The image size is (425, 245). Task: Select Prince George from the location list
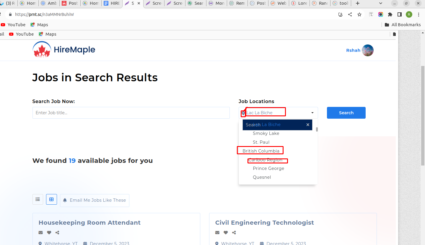click(268, 168)
